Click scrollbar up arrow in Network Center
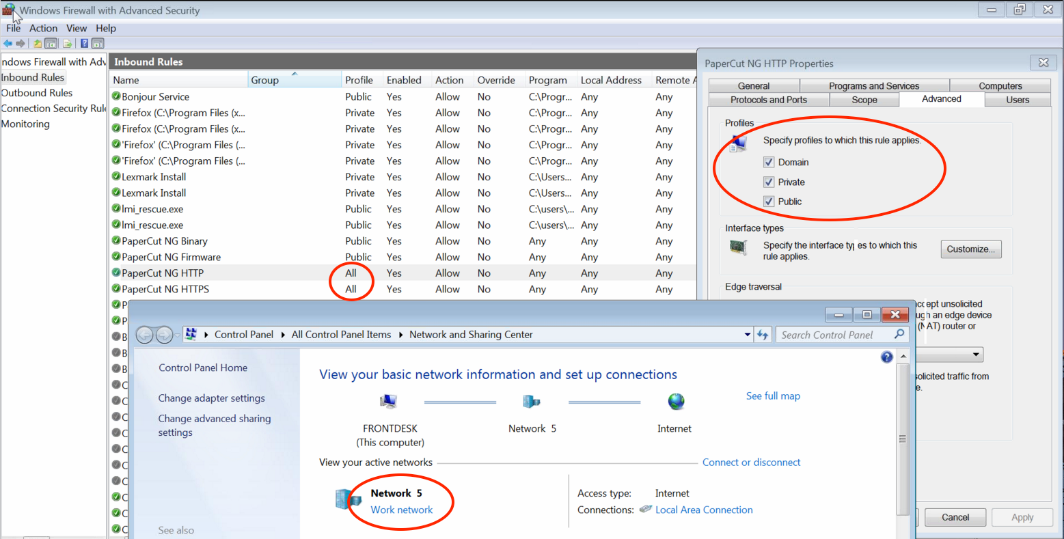This screenshot has width=1064, height=539. (903, 357)
